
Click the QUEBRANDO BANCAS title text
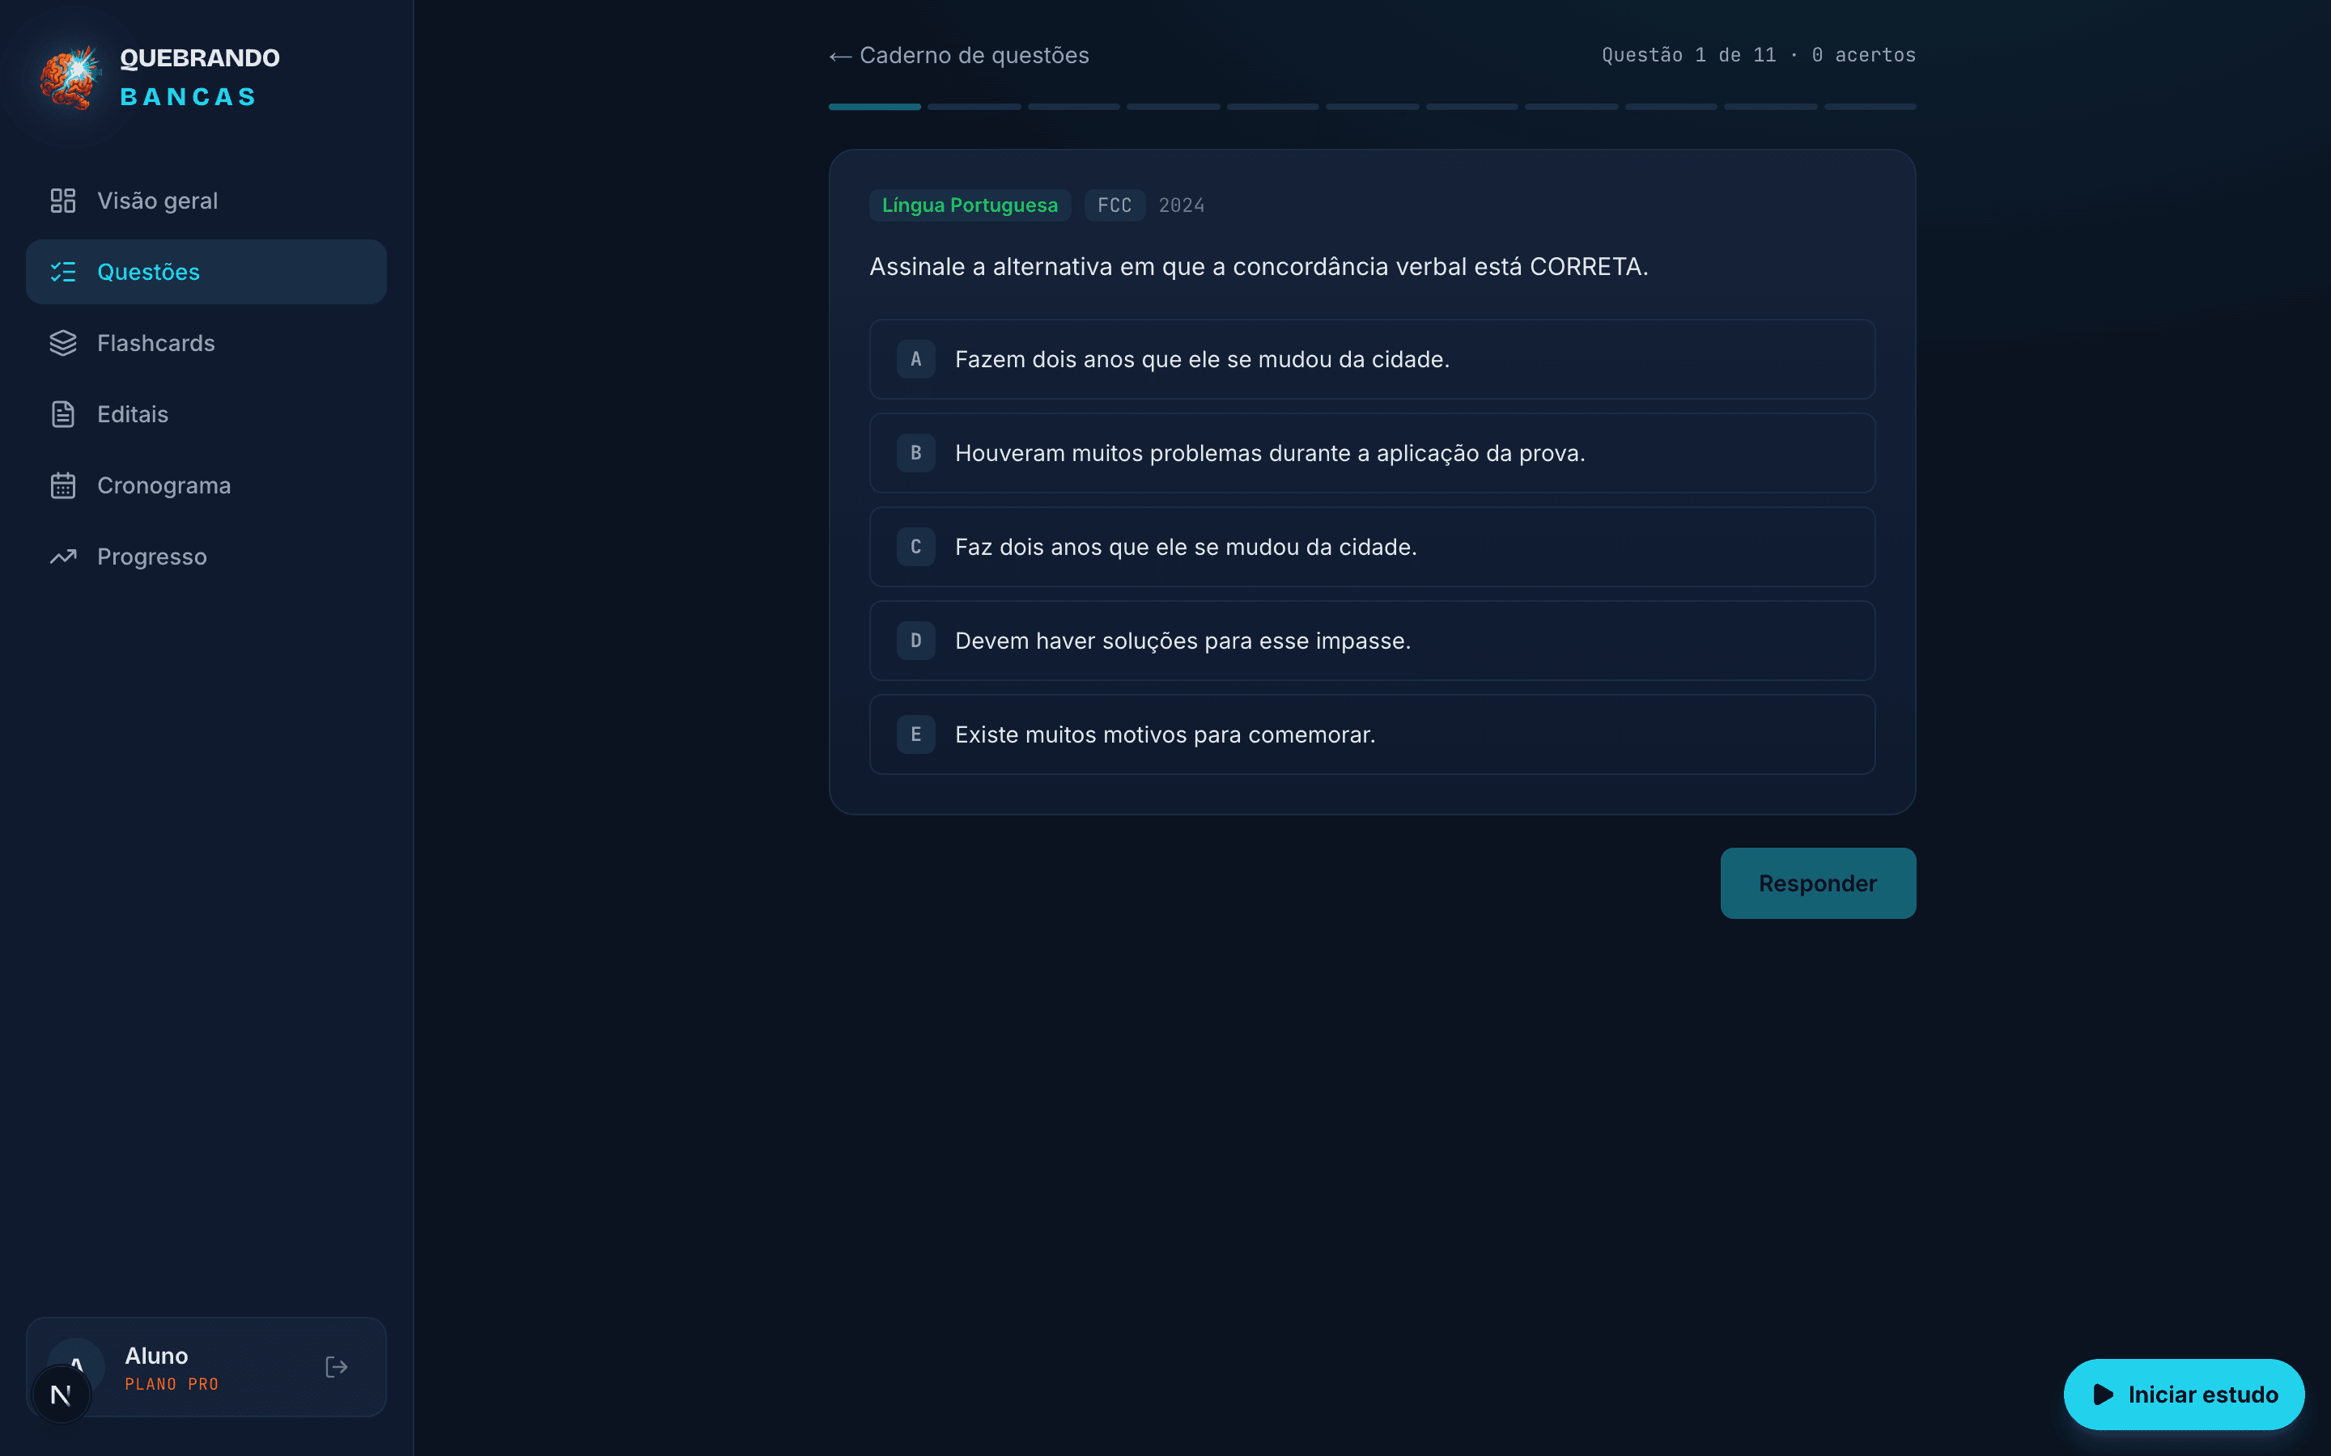tap(199, 77)
